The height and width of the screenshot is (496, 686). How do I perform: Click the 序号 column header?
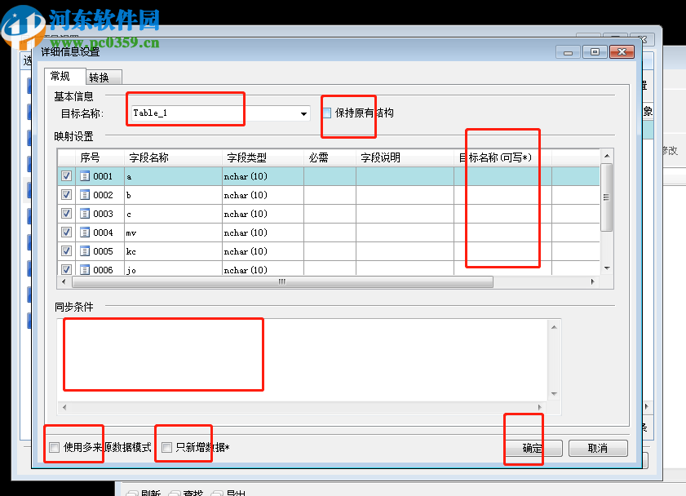tap(100, 157)
